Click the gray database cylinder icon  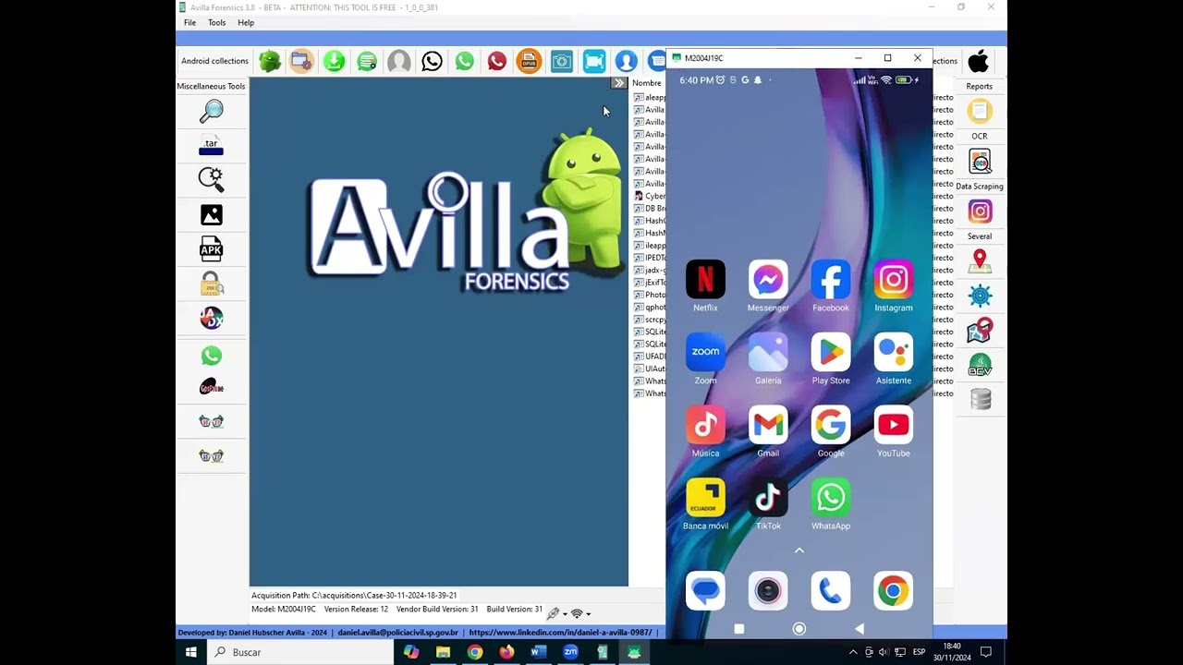click(980, 399)
